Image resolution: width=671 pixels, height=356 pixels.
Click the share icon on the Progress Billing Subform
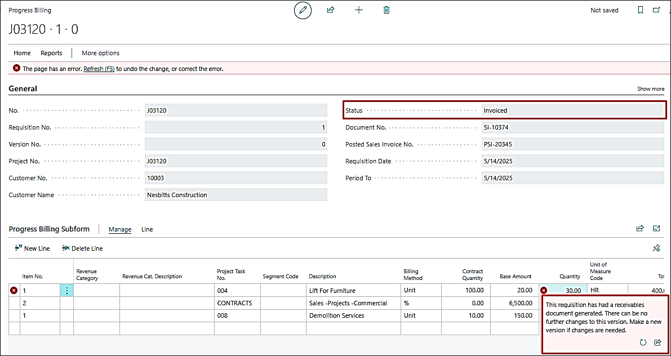click(640, 229)
